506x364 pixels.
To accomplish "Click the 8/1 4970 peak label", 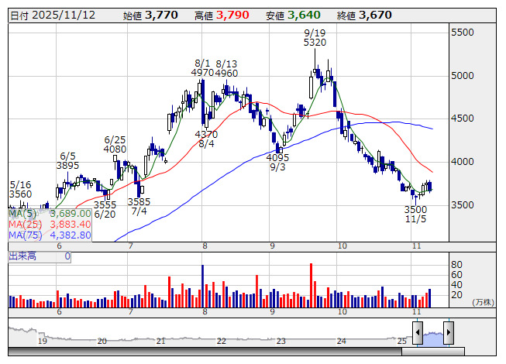I will click(x=202, y=68).
